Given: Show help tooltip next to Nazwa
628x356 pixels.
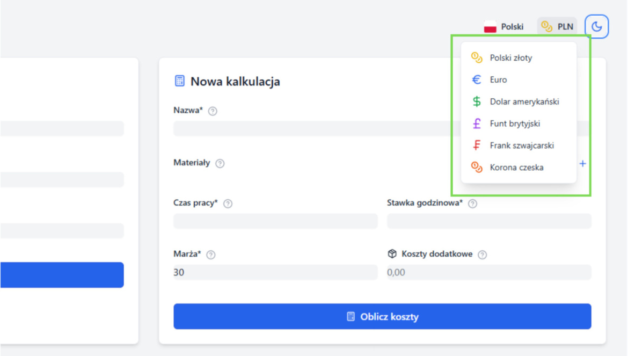Looking at the screenshot, I should (213, 111).
